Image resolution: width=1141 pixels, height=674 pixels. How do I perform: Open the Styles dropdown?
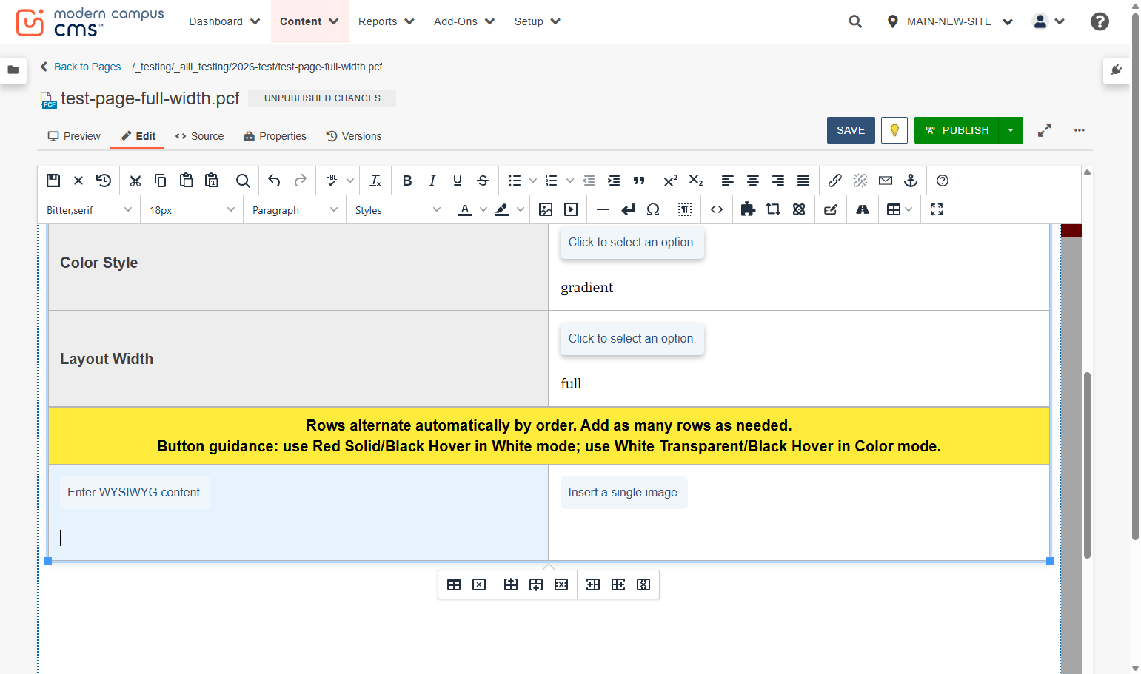pos(397,210)
